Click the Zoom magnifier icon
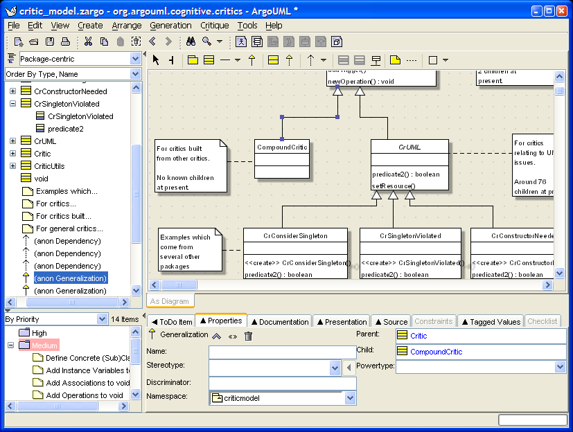Viewport: 573px width, 432px height. tap(207, 42)
